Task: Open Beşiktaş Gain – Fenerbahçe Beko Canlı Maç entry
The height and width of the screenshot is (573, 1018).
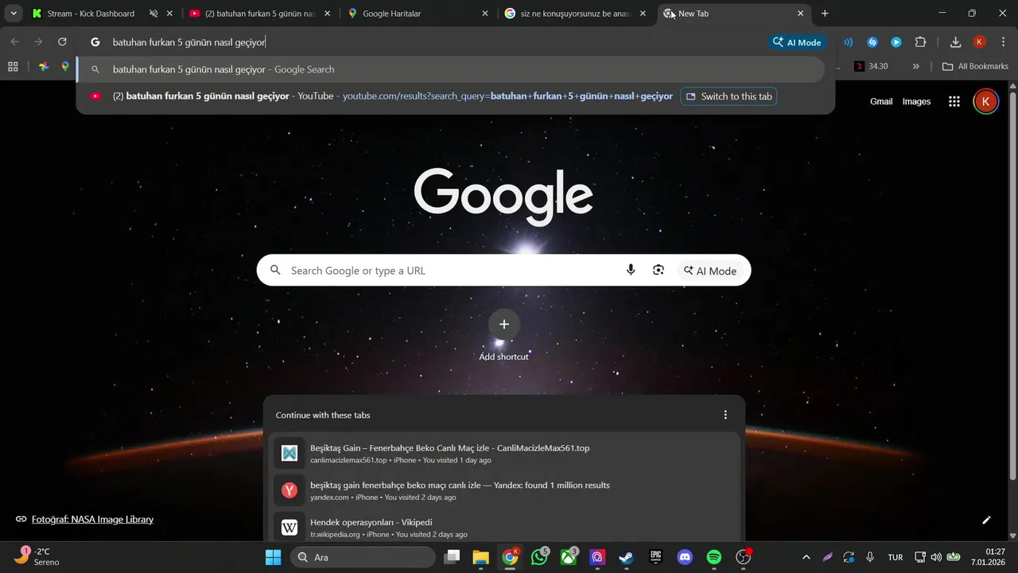Action: tap(504, 454)
